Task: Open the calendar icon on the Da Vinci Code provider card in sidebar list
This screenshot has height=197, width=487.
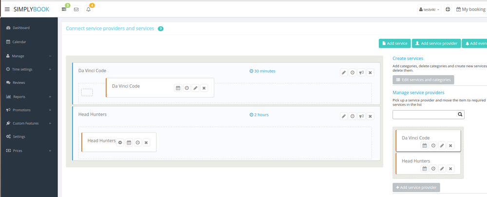Action: [425, 145]
